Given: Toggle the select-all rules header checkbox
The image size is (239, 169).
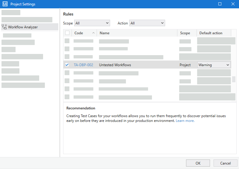Looking at the screenshot, I should (x=67, y=33).
